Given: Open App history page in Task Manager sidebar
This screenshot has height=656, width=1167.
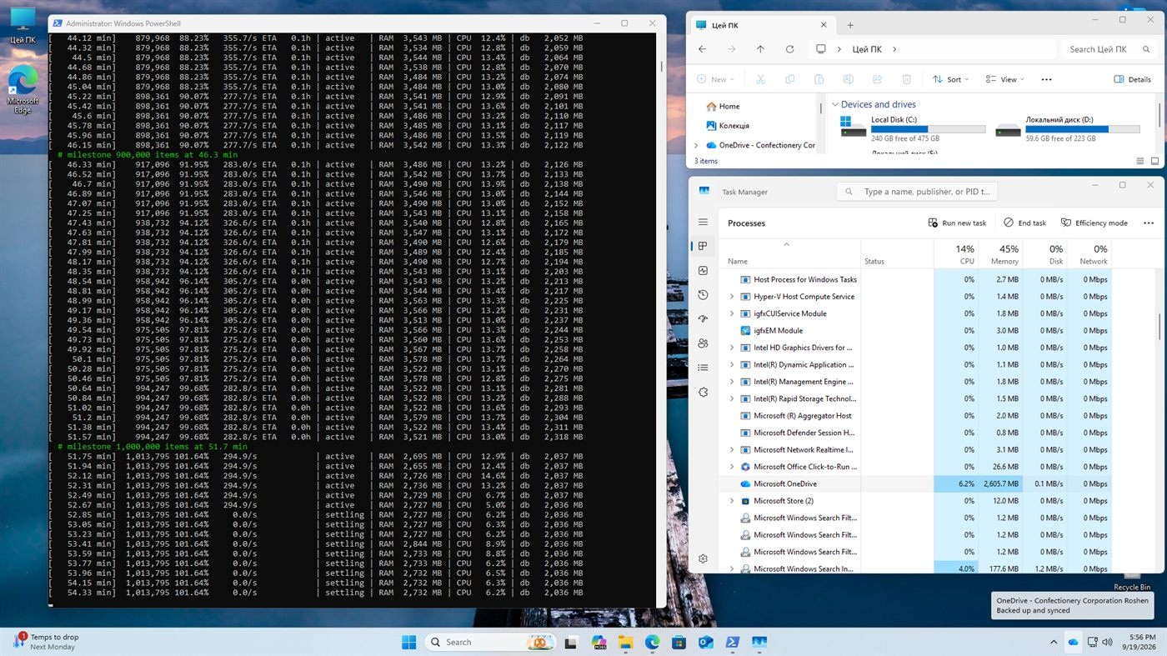Looking at the screenshot, I should pos(703,294).
